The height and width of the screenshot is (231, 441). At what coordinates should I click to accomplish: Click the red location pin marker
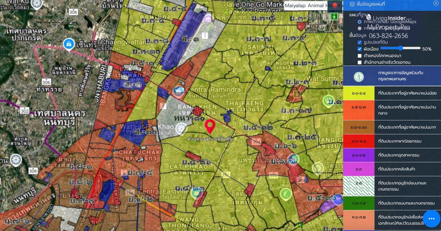point(210,126)
